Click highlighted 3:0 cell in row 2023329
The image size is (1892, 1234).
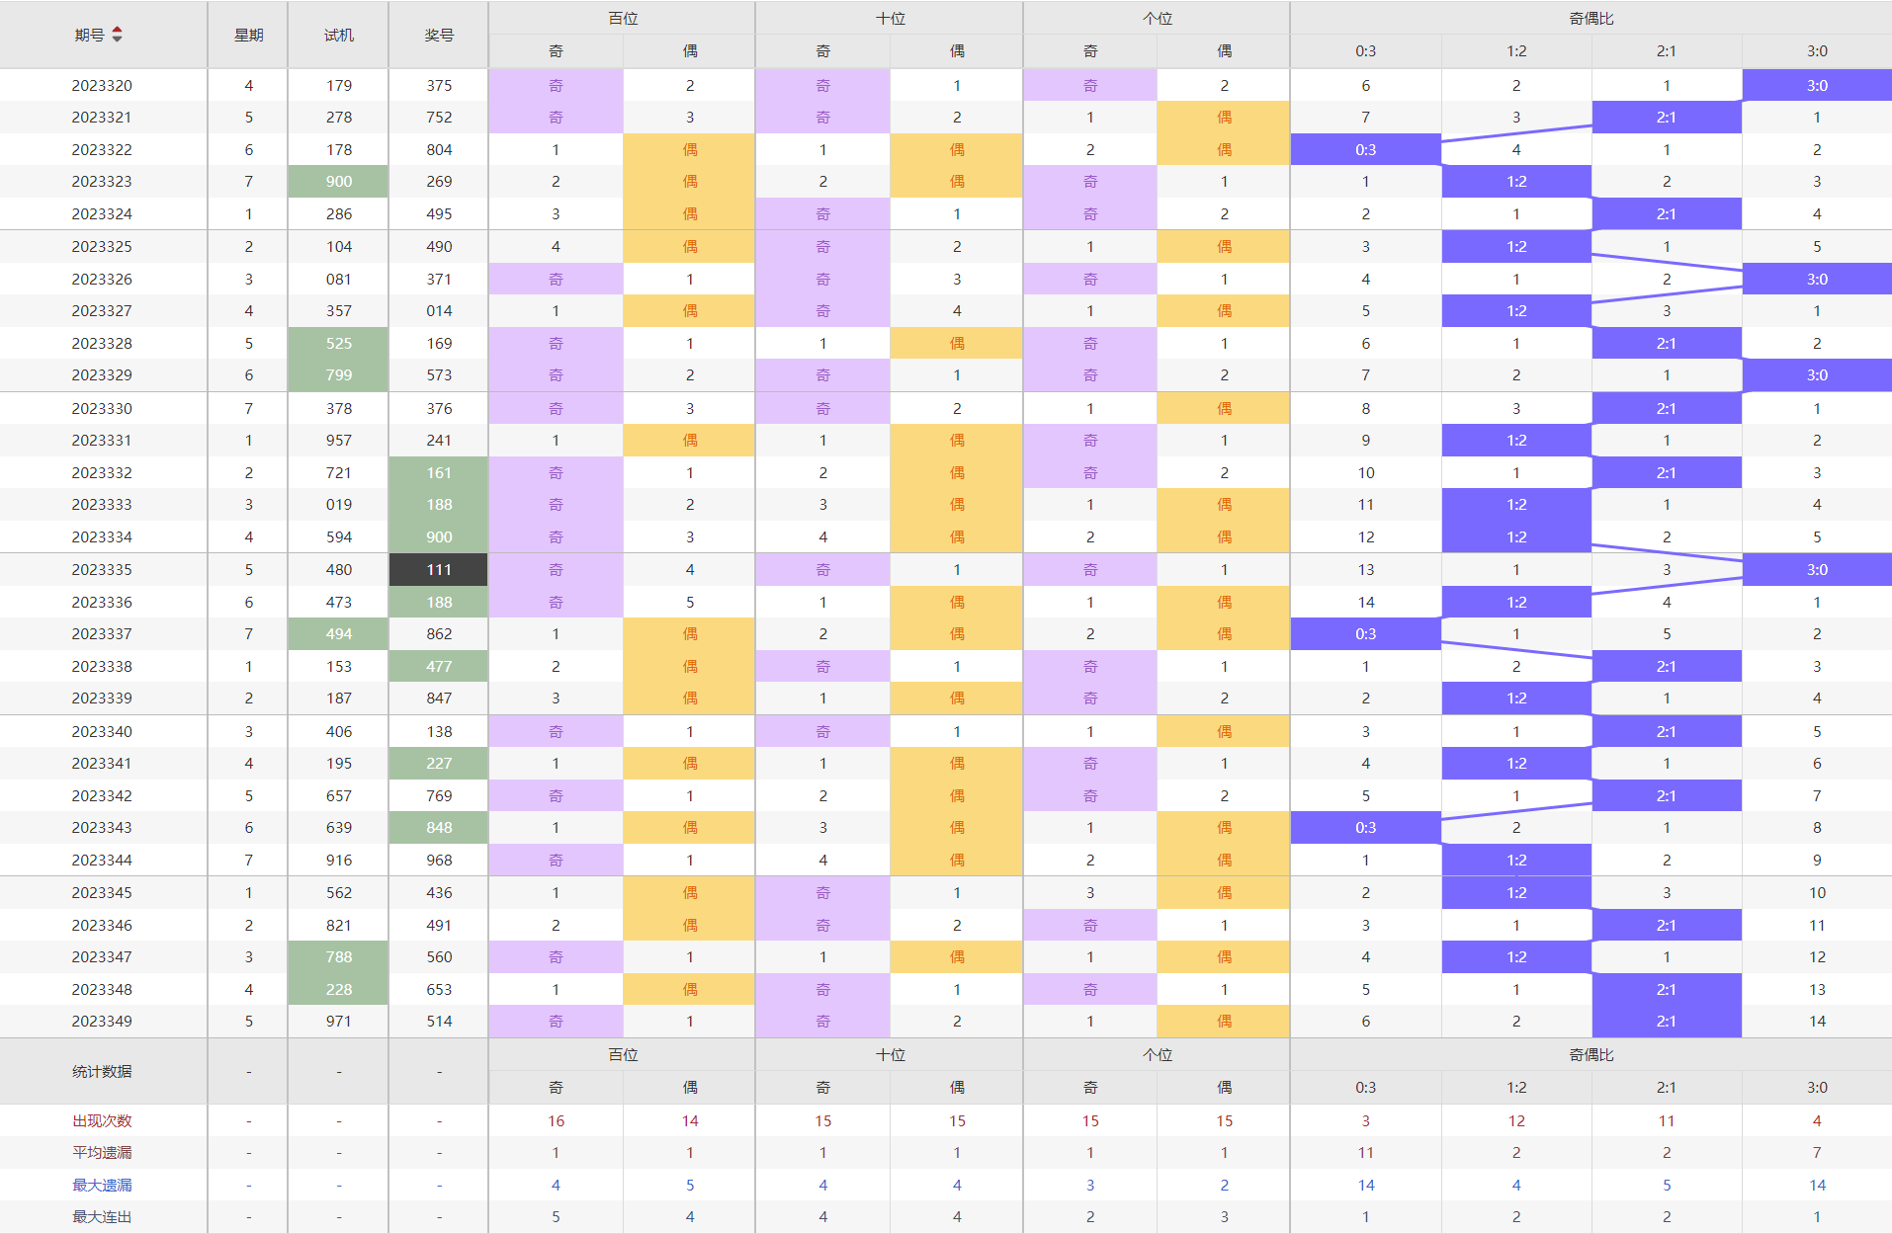coord(1817,375)
